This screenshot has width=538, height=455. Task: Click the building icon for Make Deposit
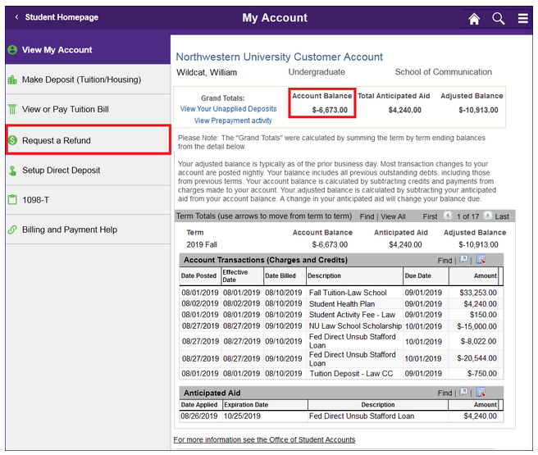click(12, 80)
